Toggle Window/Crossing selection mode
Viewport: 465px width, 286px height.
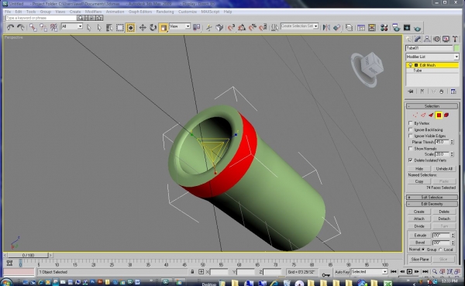point(130,28)
